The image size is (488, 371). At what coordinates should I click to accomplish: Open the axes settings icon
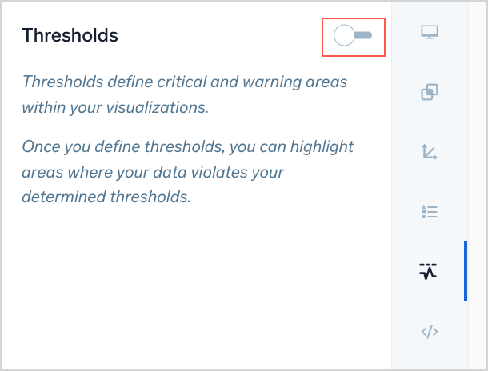tap(430, 152)
